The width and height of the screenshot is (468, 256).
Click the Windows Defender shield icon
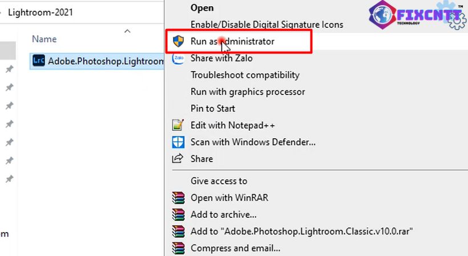pyautogui.click(x=178, y=142)
